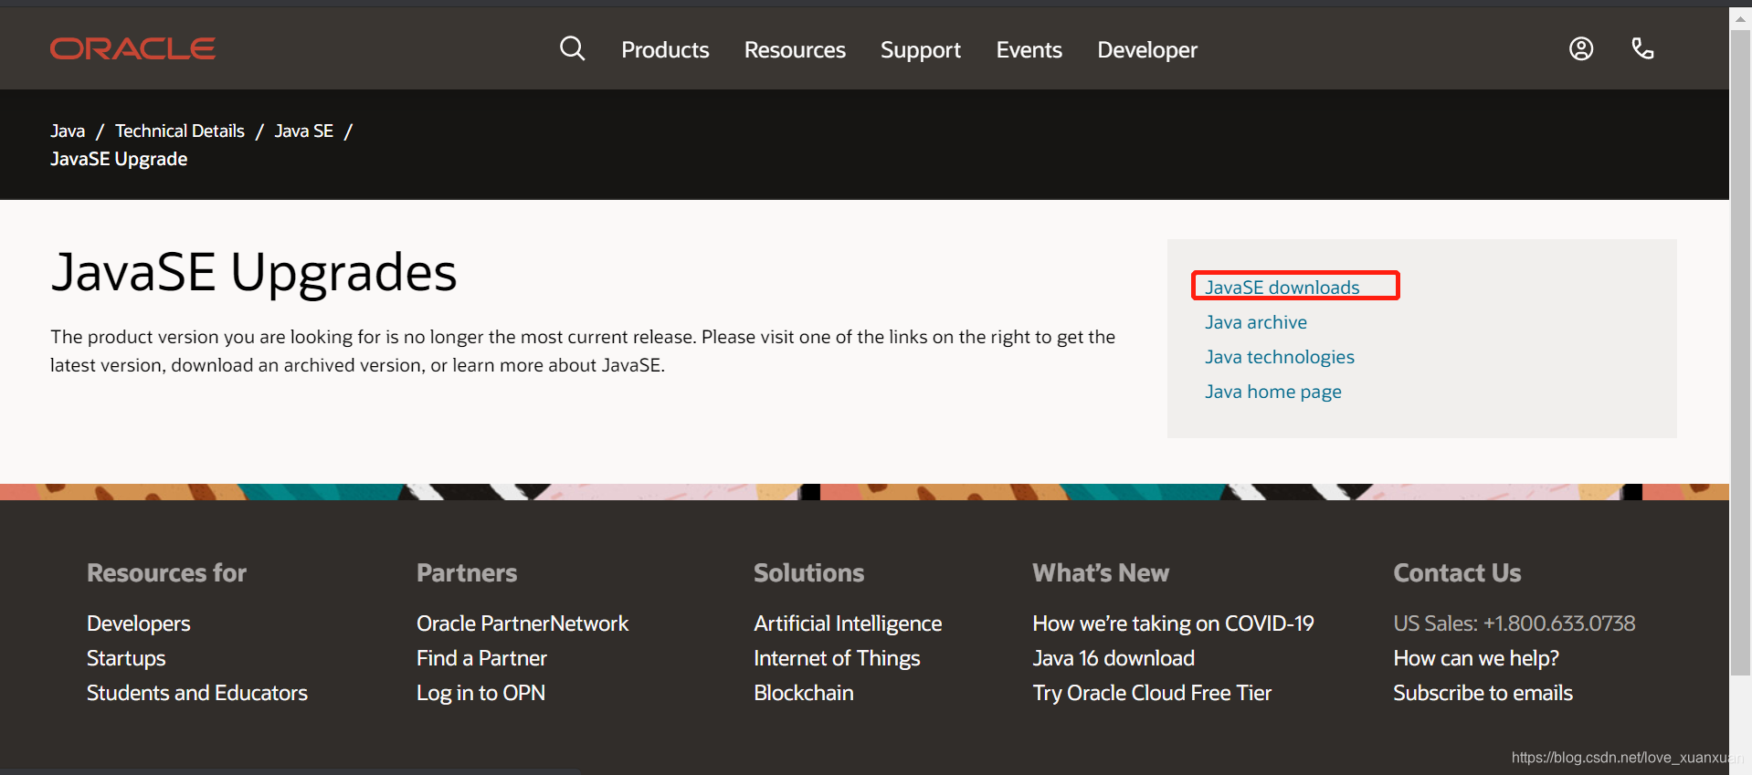Click the What's New footer heading
The image size is (1752, 775).
coord(1101,572)
